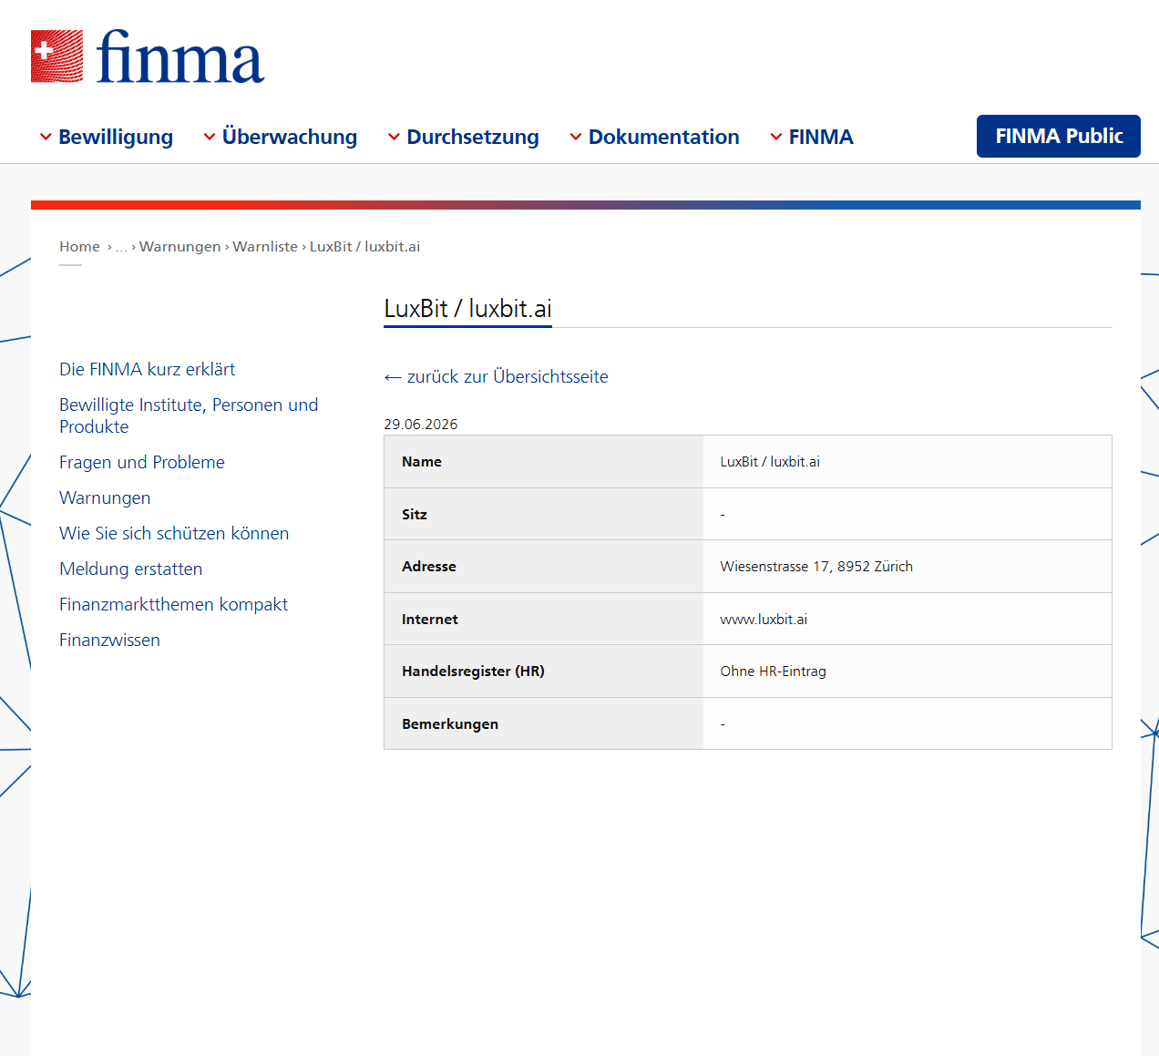Go to Warnungen breadcrumb
1159x1056 pixels.
pyautogui.click(x=180, y=247)
